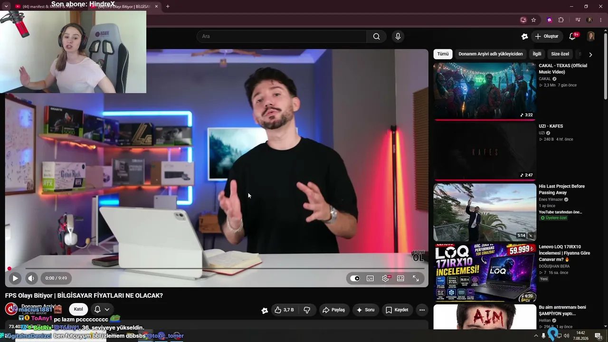Viewport: 608px width, 342px height.
Task: Enter fullscreen mode in the player
Action: click(416, 278)
